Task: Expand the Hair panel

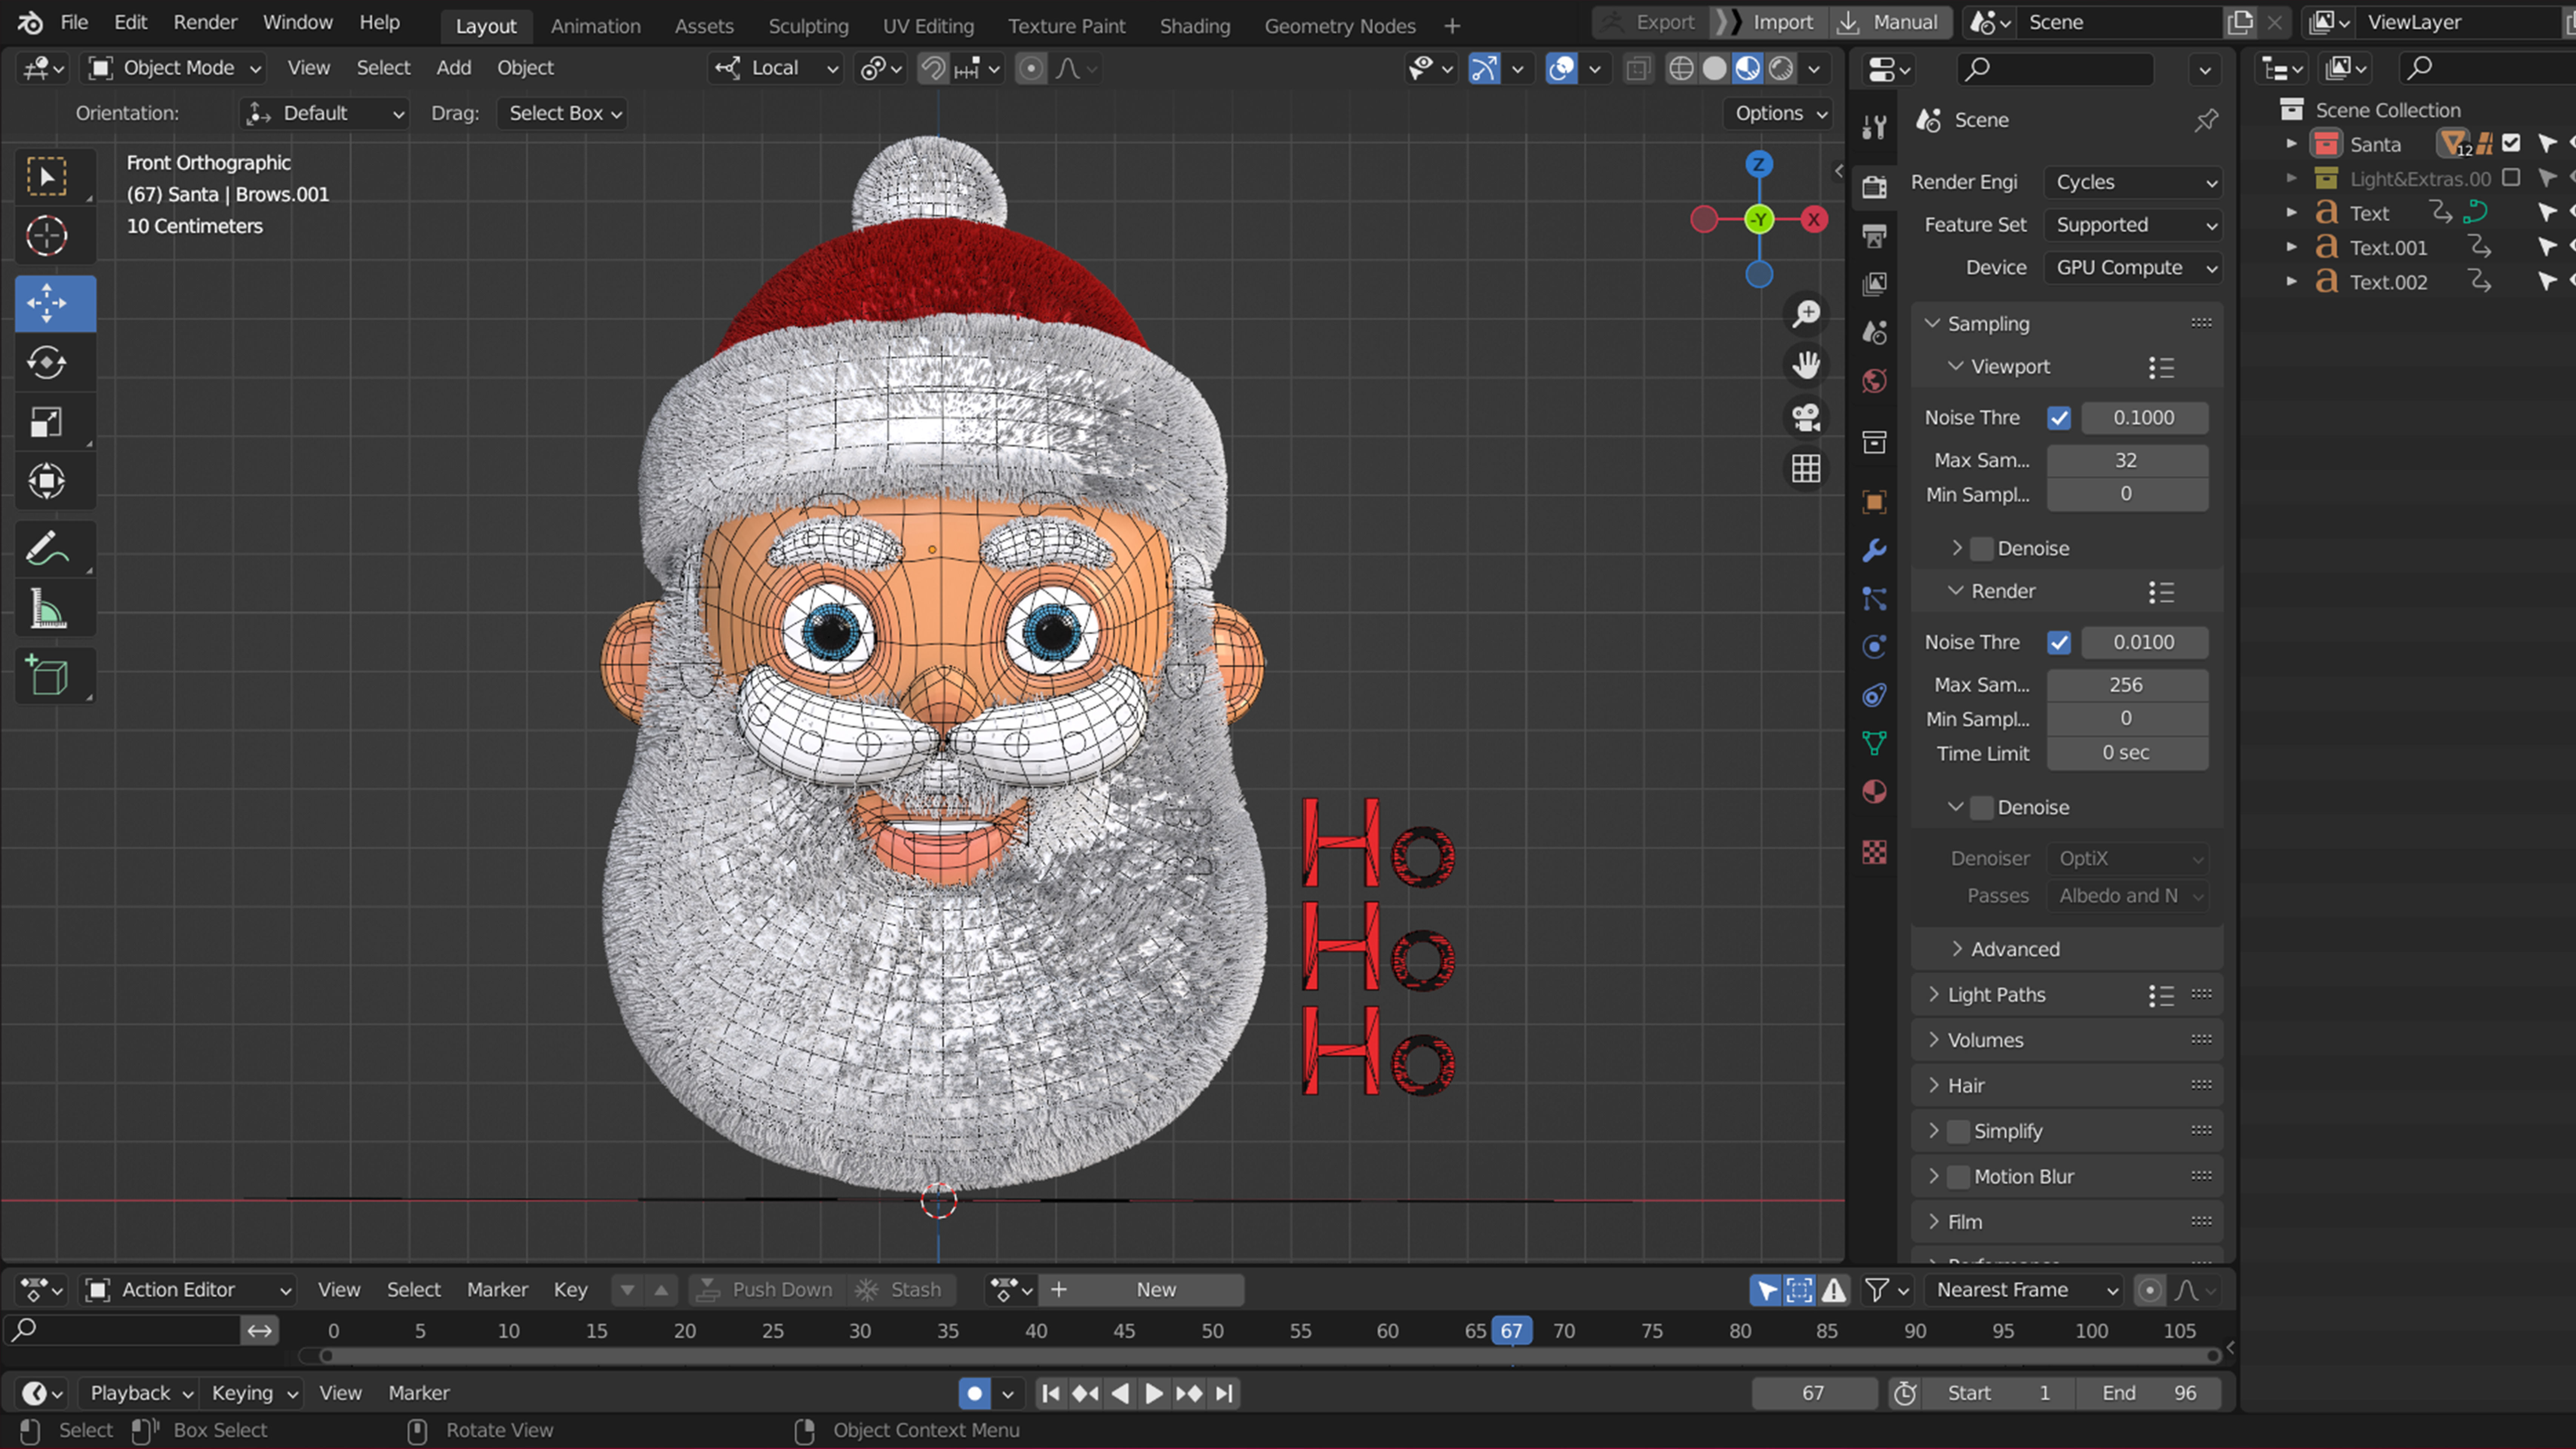Action: coord(1966,1086)
